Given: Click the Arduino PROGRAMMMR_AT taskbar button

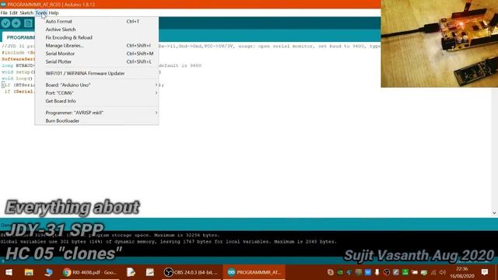Looking at the screenshot, I should coord(254,272).
